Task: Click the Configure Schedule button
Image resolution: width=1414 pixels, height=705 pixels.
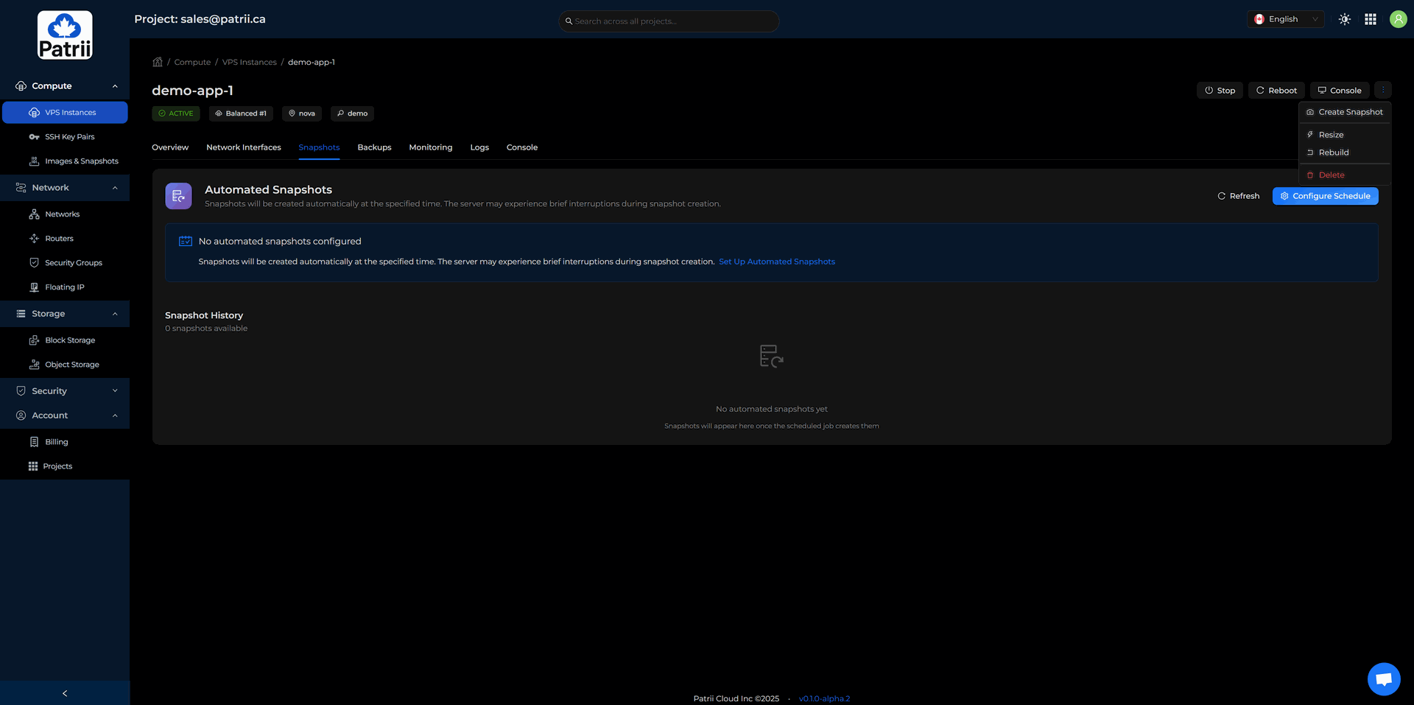Action: click(x=1325, y=196)
